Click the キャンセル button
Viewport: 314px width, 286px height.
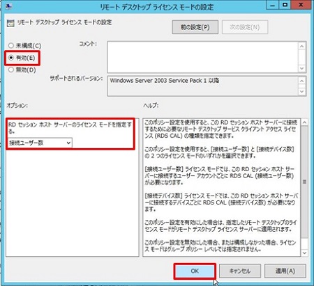[x=240, y=271]
